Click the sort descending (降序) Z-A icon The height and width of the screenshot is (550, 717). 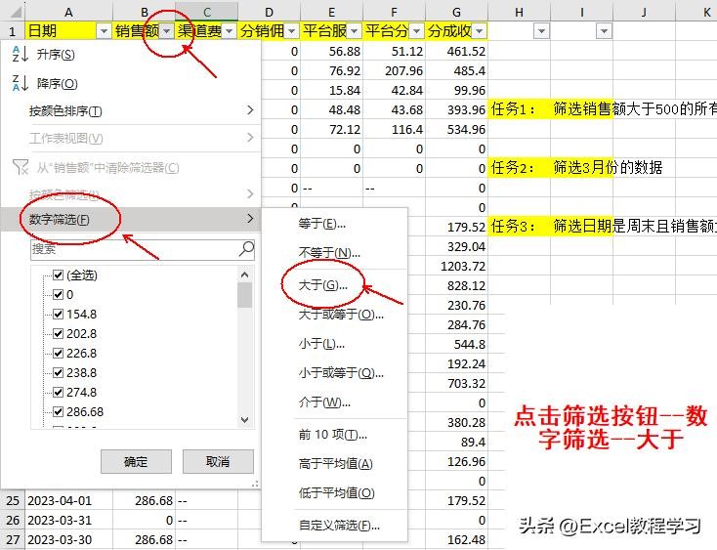(x=19, y=84)
